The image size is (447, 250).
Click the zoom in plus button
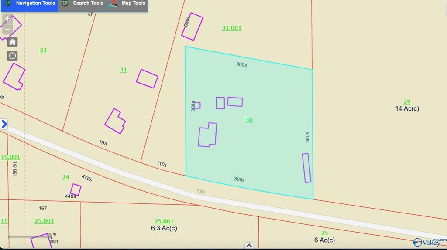pos(7,19)
